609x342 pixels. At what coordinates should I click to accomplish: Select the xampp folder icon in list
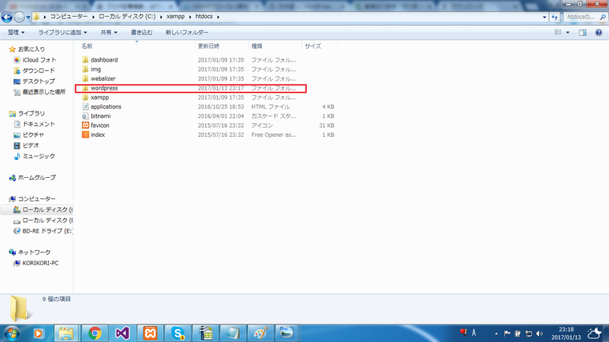[85, 97]
